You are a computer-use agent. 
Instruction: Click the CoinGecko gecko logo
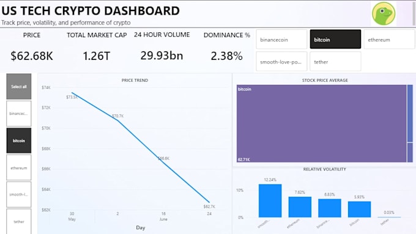[384, 13]
